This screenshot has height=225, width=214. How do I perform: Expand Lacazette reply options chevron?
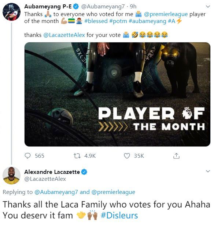(208, 171)
